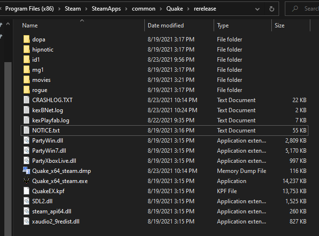Sort files by Date modified column
This screenshot has width=319, height=236.
179,26
